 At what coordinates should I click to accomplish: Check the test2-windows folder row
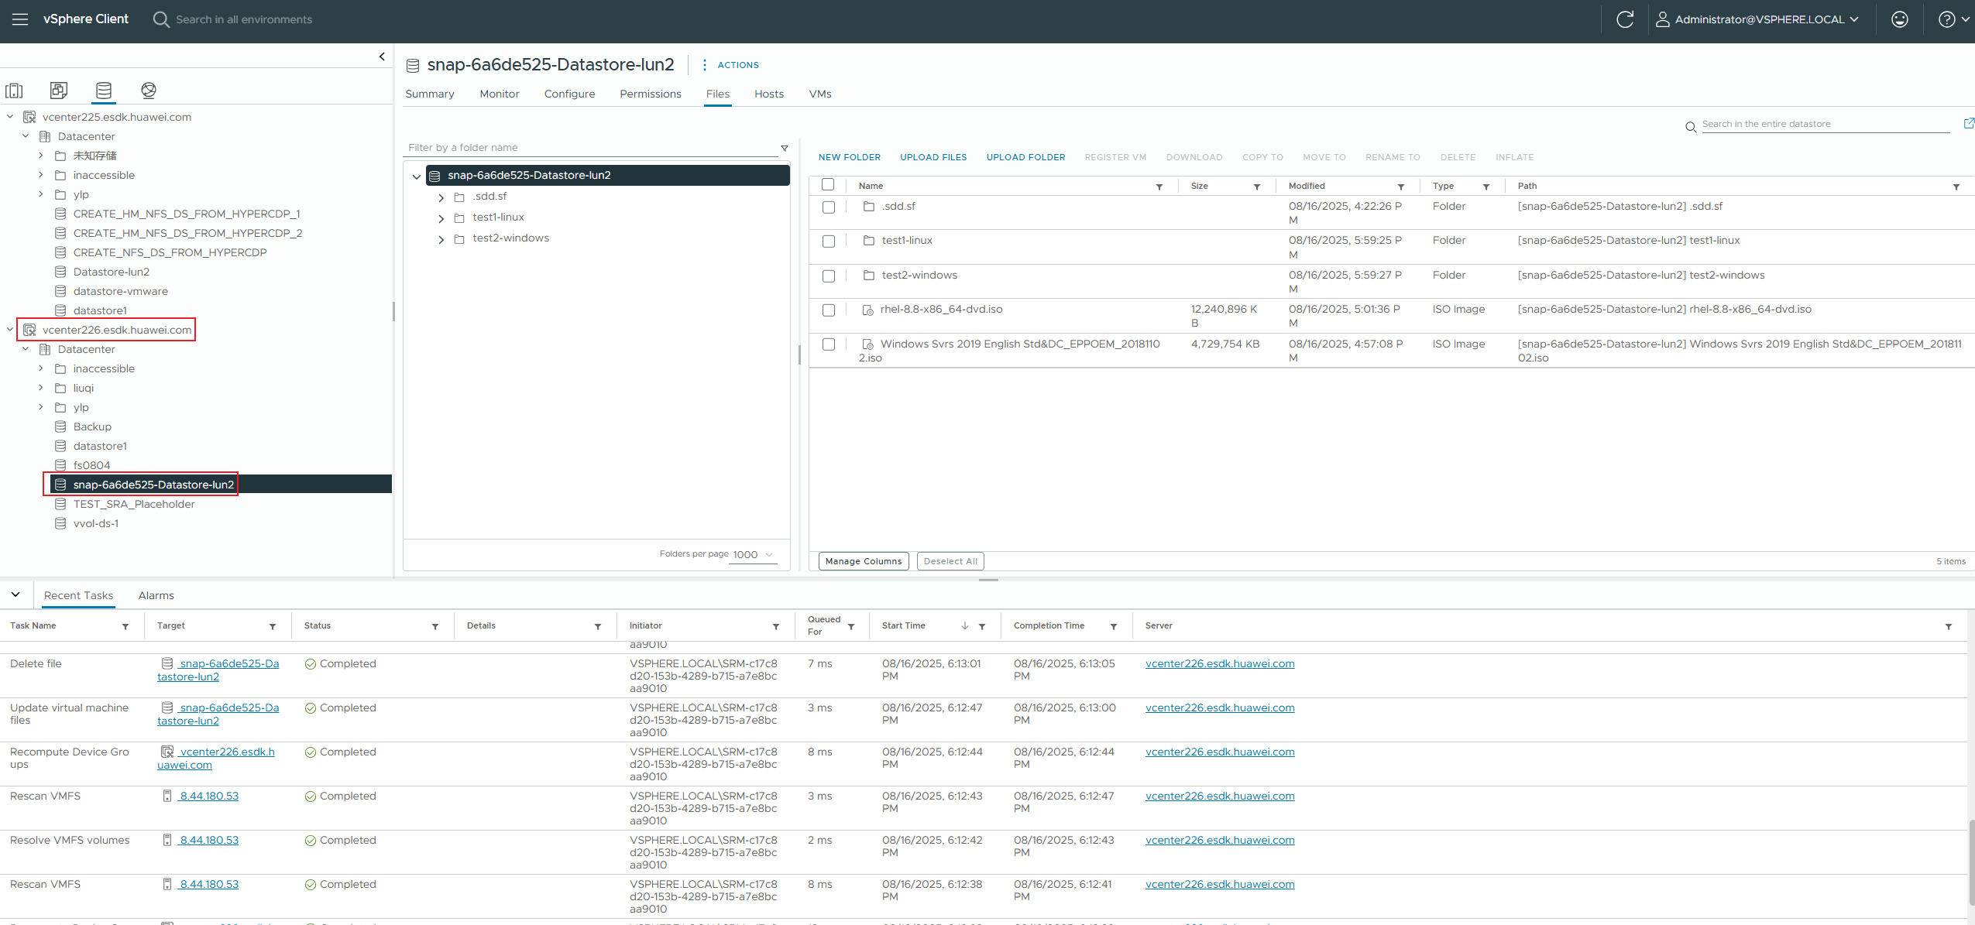[x=829, y=276]
